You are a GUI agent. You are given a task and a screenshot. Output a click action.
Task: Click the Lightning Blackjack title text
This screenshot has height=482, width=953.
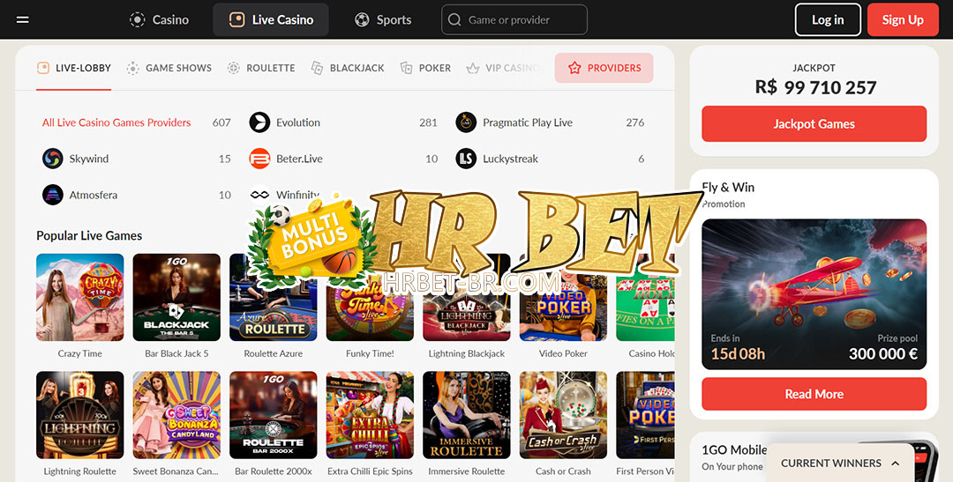(467, 353)
